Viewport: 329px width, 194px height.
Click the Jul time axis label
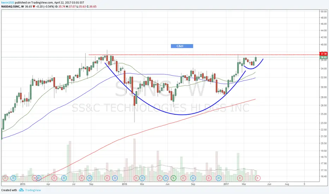pyautogui.click(x=74, y=184)
